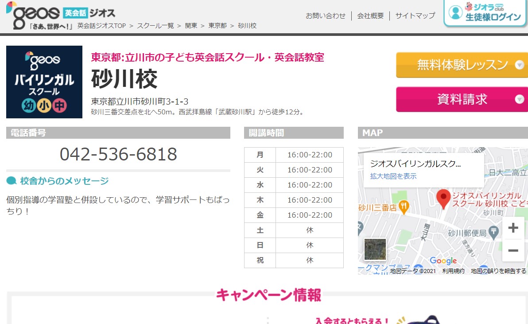Viewport: 528px width, 324px height.
Task: Zoom in the map with plus button
Action: (x=513, y=228)
